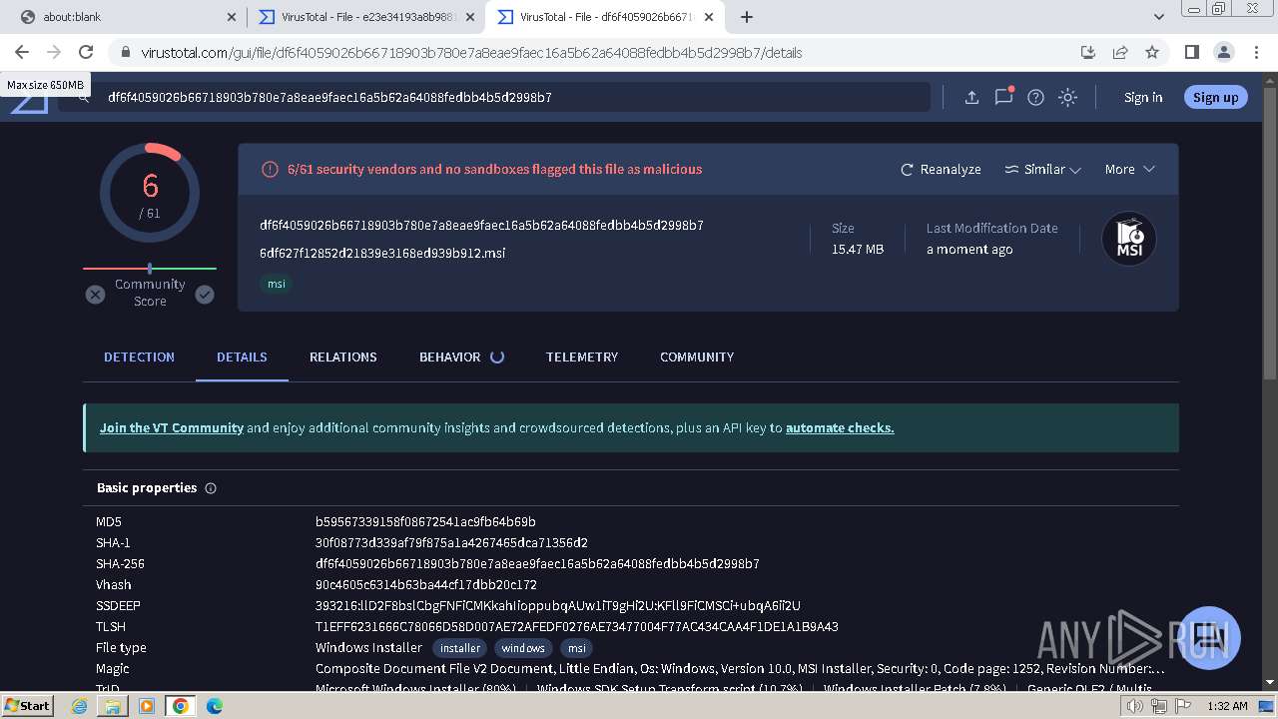Click Chrome icon in taskbar
Screen dimensions: 1278x719
pyautogui.click(x=181, y=706)
